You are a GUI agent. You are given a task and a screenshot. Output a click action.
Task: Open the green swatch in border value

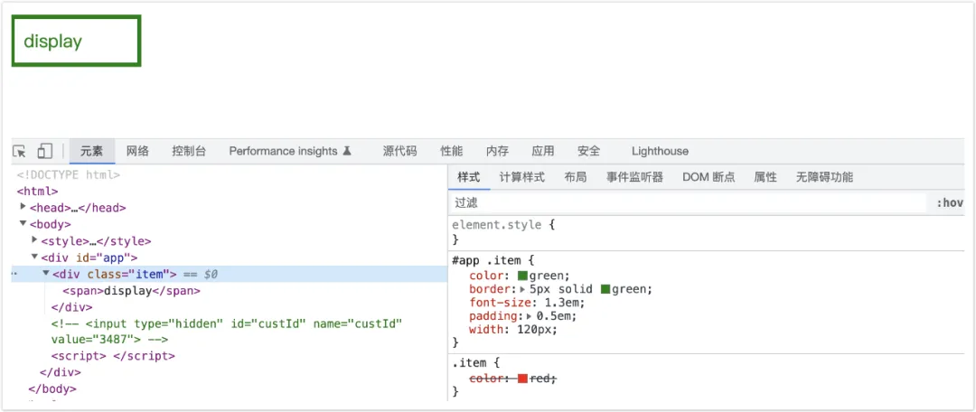click(x=605, y=289)
